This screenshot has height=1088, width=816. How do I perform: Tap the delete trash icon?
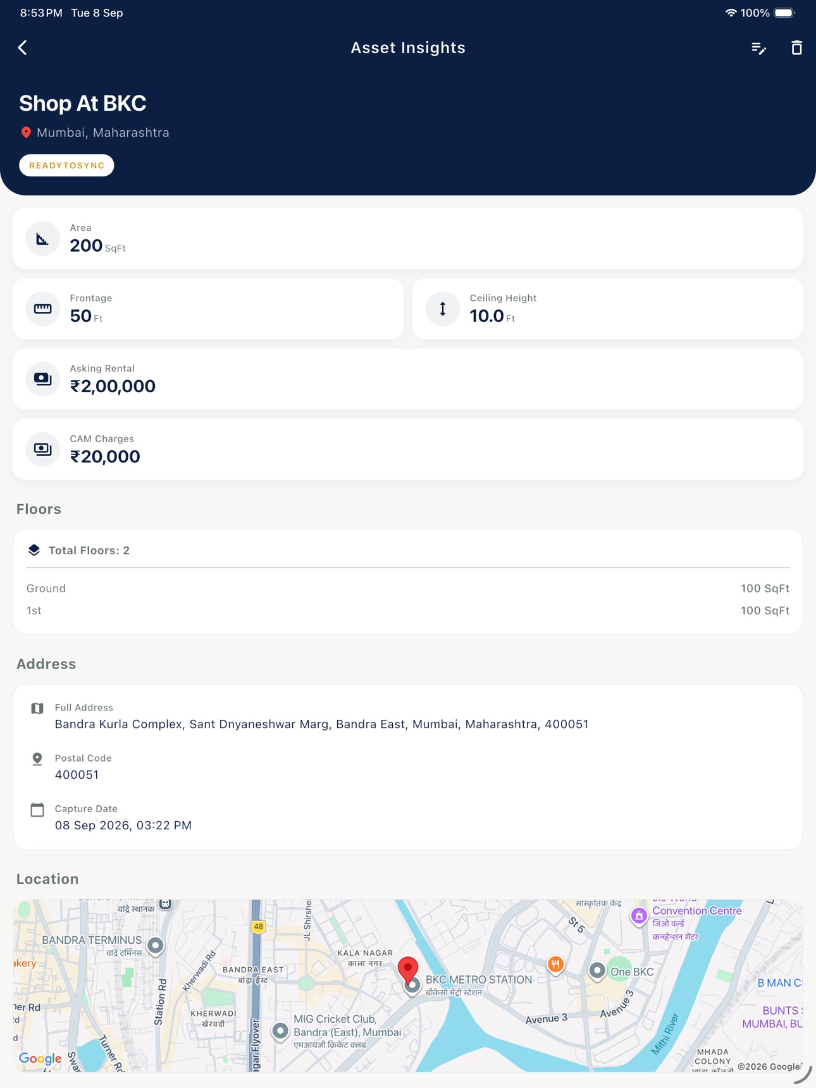tap(796, 47)
